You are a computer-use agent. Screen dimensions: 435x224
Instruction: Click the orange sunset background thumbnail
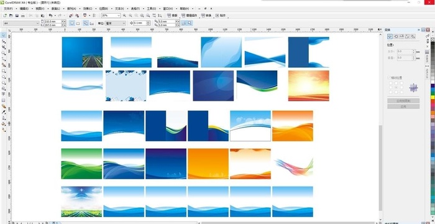click(x=309, y=86)
